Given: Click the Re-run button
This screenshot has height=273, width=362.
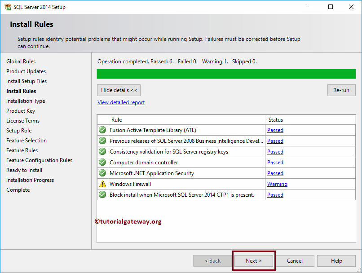Looking at the screenshot, I should tap(341, 90).
